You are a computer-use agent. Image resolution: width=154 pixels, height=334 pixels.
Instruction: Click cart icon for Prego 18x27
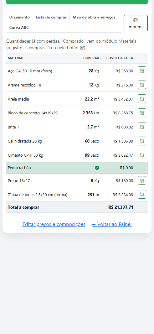pos(142,180)
